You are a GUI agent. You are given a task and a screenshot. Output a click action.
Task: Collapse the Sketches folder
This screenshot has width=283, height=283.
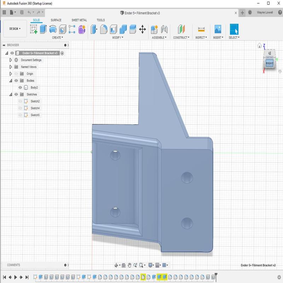pos(11,94)
